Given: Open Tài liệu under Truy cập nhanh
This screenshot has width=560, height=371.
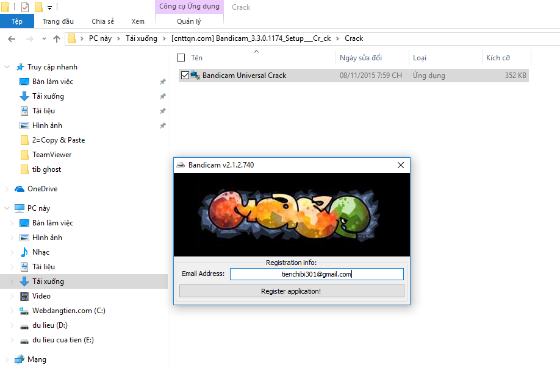Looking at the screenshot, I should click(43, 111).
